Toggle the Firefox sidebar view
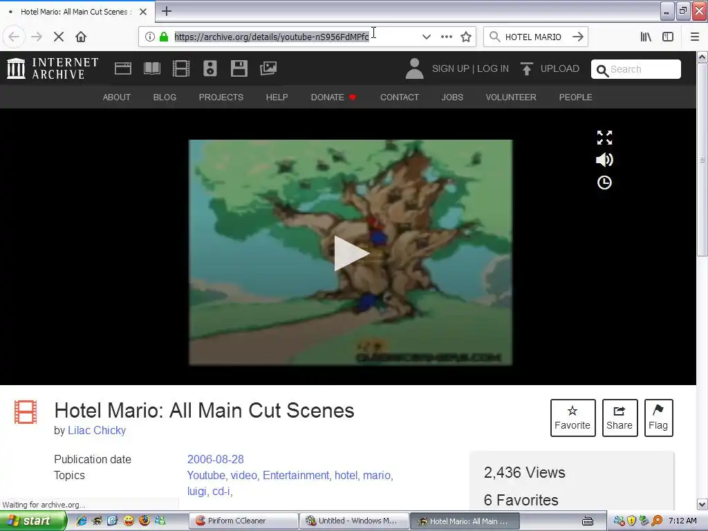The height and width of the screenshot is (531, 708). coord(668,37)
